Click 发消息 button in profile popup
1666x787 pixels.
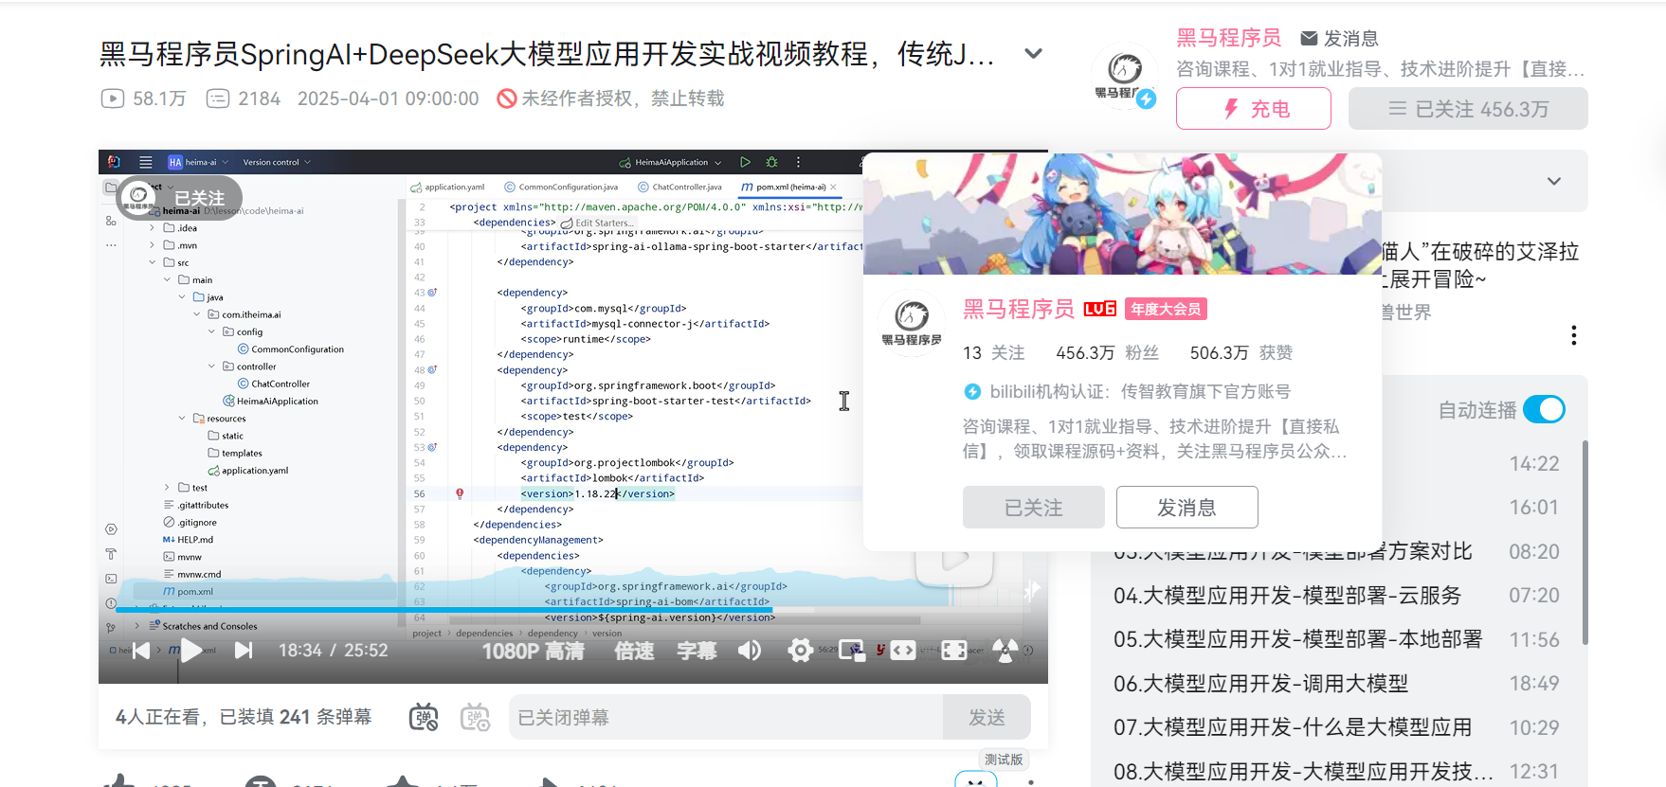point(1186,508)
